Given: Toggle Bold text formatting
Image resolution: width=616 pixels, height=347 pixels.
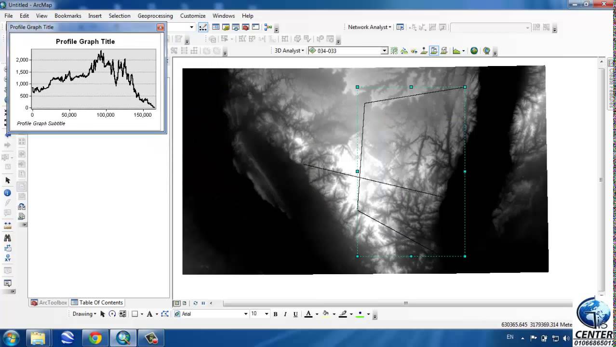Looking at the screenshot, I should pyautogui.click(x=275, y=314).
